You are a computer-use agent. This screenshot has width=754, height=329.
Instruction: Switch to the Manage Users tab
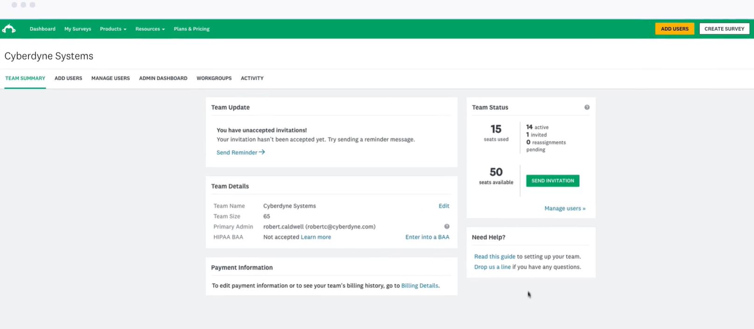pos(111,78)
